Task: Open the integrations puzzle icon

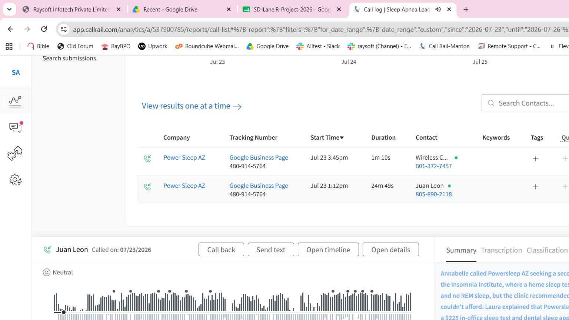Action: point(15,153)
